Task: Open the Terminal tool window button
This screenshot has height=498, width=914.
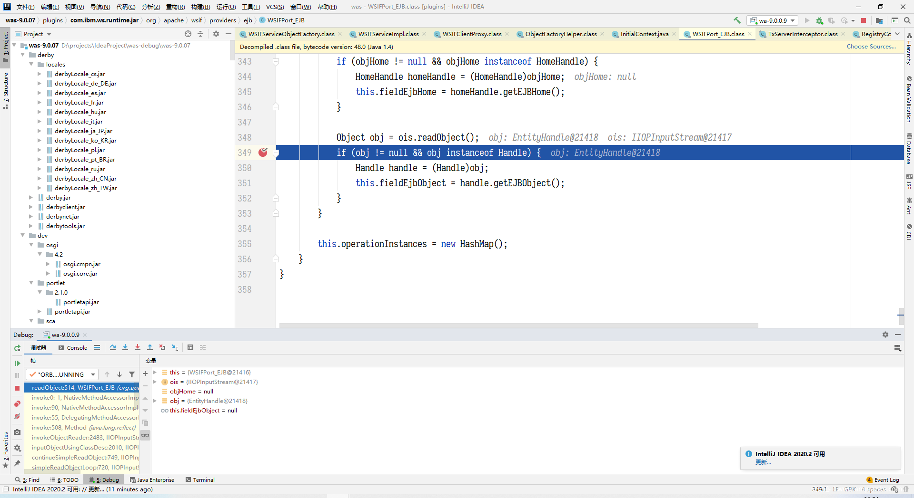Action: pyautogui.click(x=200, y=480)
